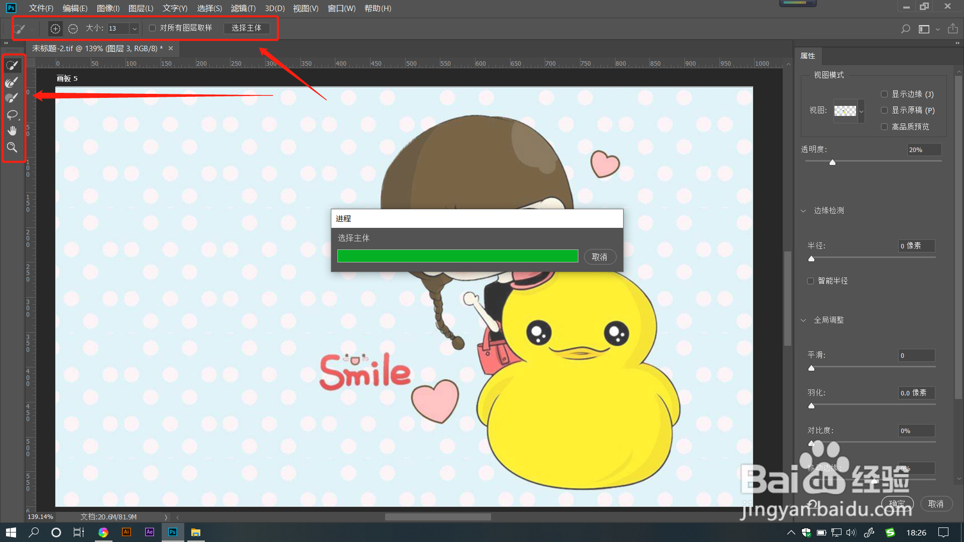Open the 图像(I) menu
The width and height of the screenshot is (964, 542).
click(108, 8)
